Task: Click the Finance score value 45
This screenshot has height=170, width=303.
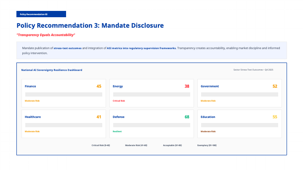Action: 99,86
